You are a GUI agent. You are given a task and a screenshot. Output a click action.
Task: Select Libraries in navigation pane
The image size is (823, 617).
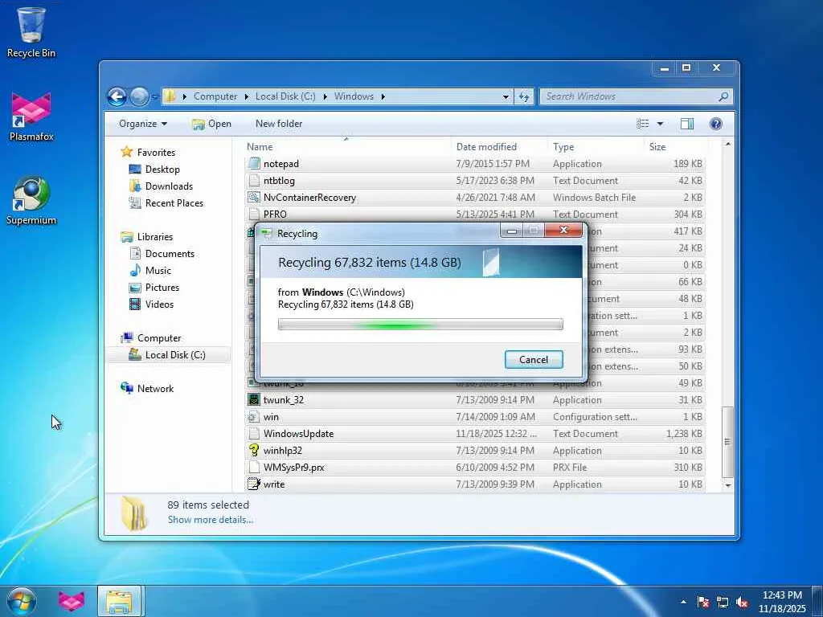pos(155,237)
